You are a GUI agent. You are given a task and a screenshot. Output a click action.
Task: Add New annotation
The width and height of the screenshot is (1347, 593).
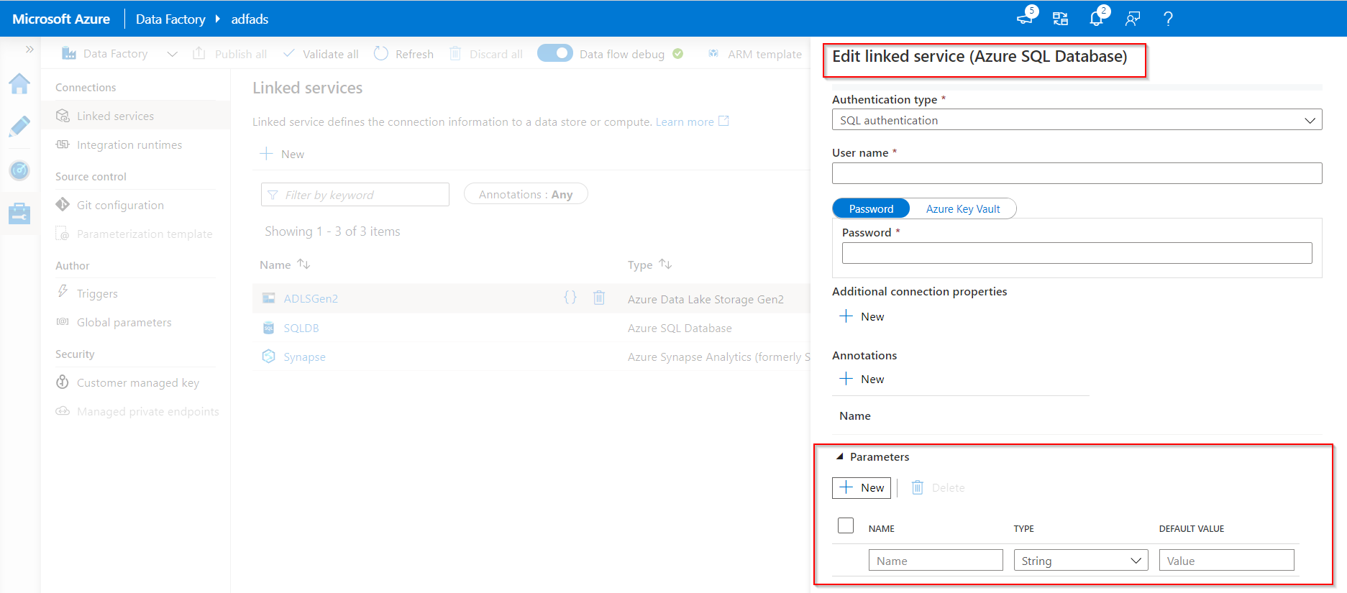[862, 379]
